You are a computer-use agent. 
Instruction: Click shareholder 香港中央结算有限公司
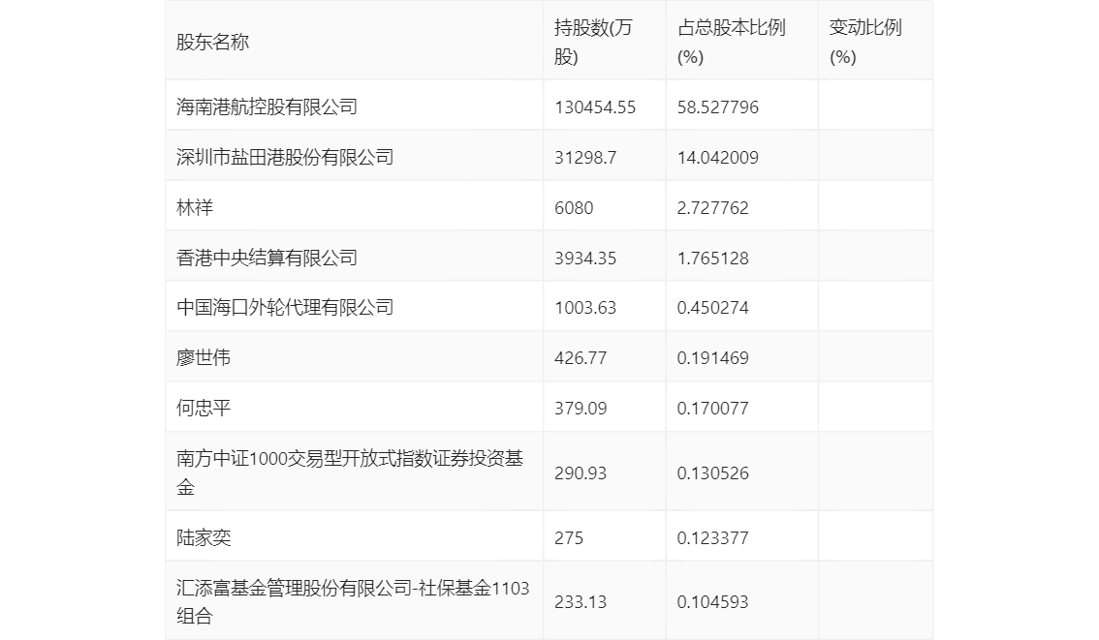coord(267,258)
